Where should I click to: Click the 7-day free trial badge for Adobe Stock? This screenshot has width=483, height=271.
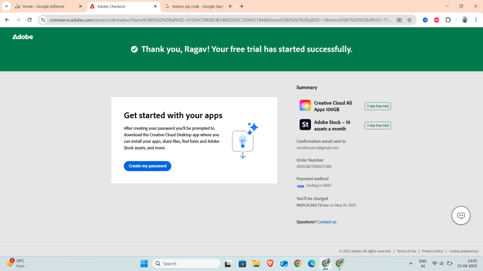coord(378,125)
